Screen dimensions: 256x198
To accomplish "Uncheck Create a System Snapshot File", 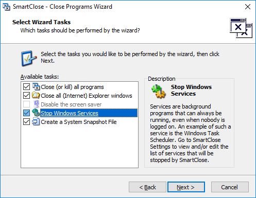I will coord(26,122).
